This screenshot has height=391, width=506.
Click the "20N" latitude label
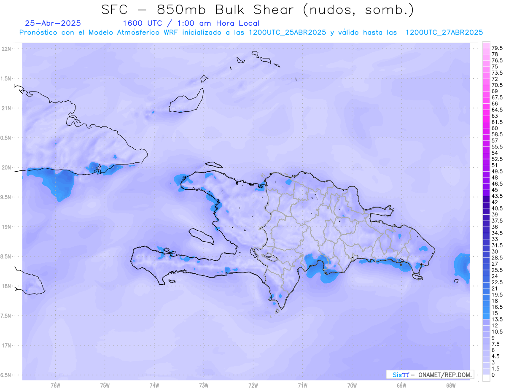pyautogui.click(x=6, y=167)
